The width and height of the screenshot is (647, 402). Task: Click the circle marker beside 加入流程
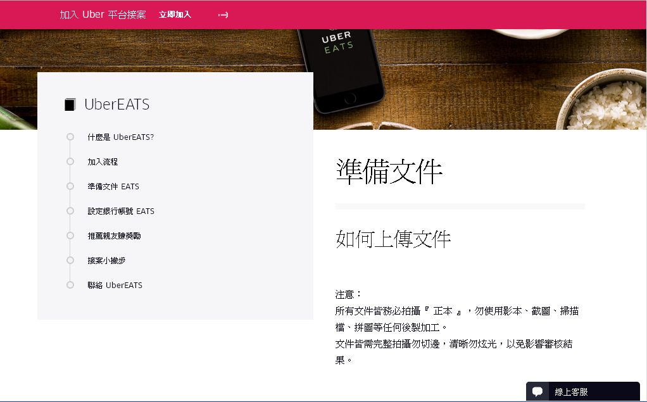click(70, 161)
